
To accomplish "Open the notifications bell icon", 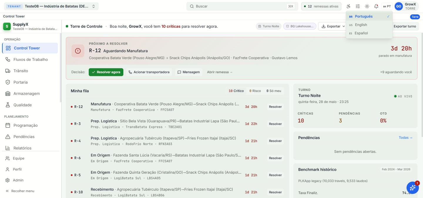I will [376, 6].
